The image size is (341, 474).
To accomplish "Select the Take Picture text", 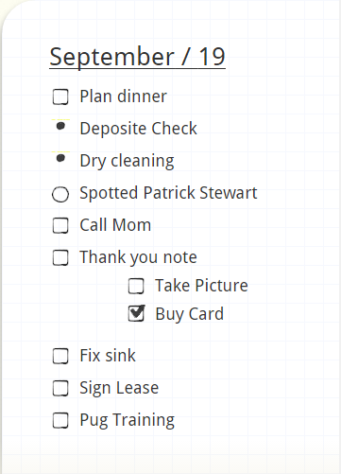I will [201, 286].
